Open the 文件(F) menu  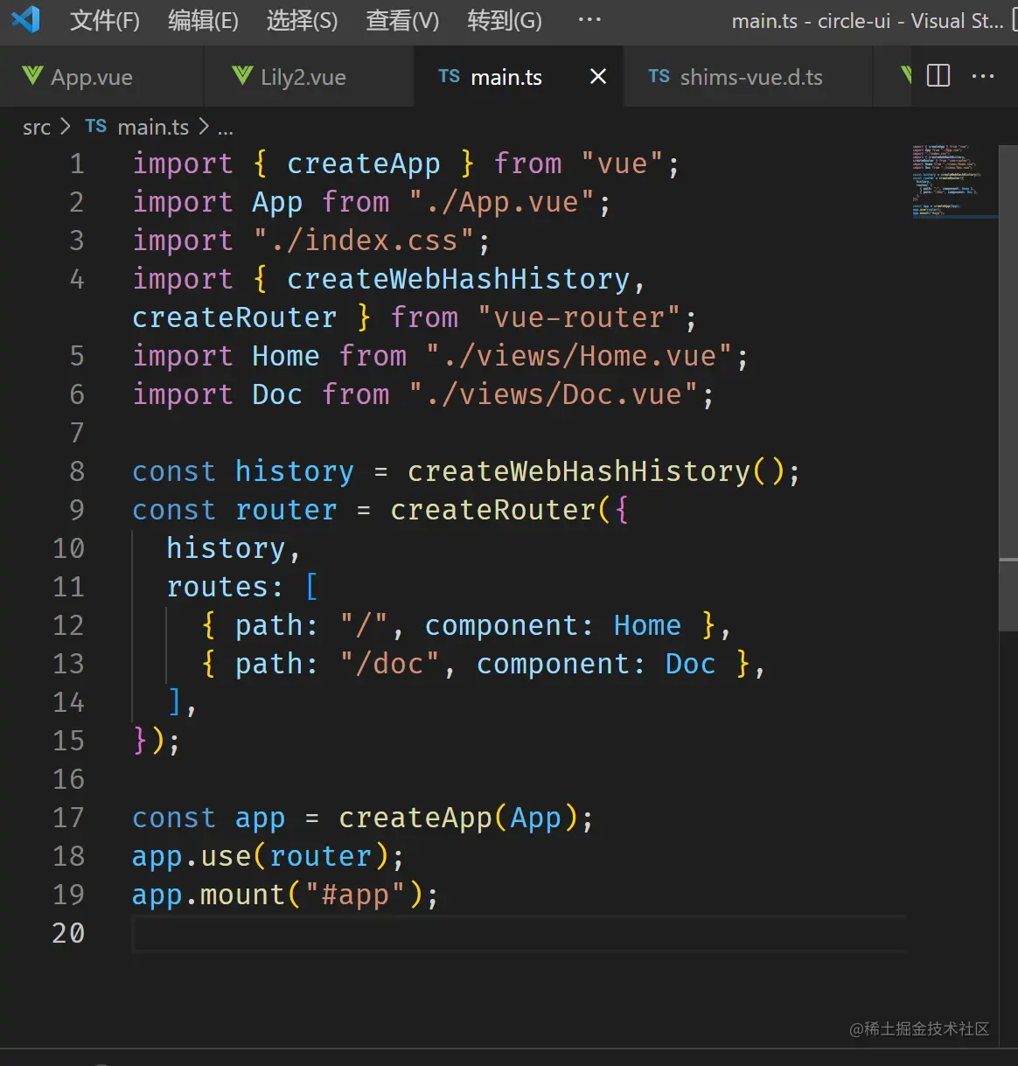105,20
